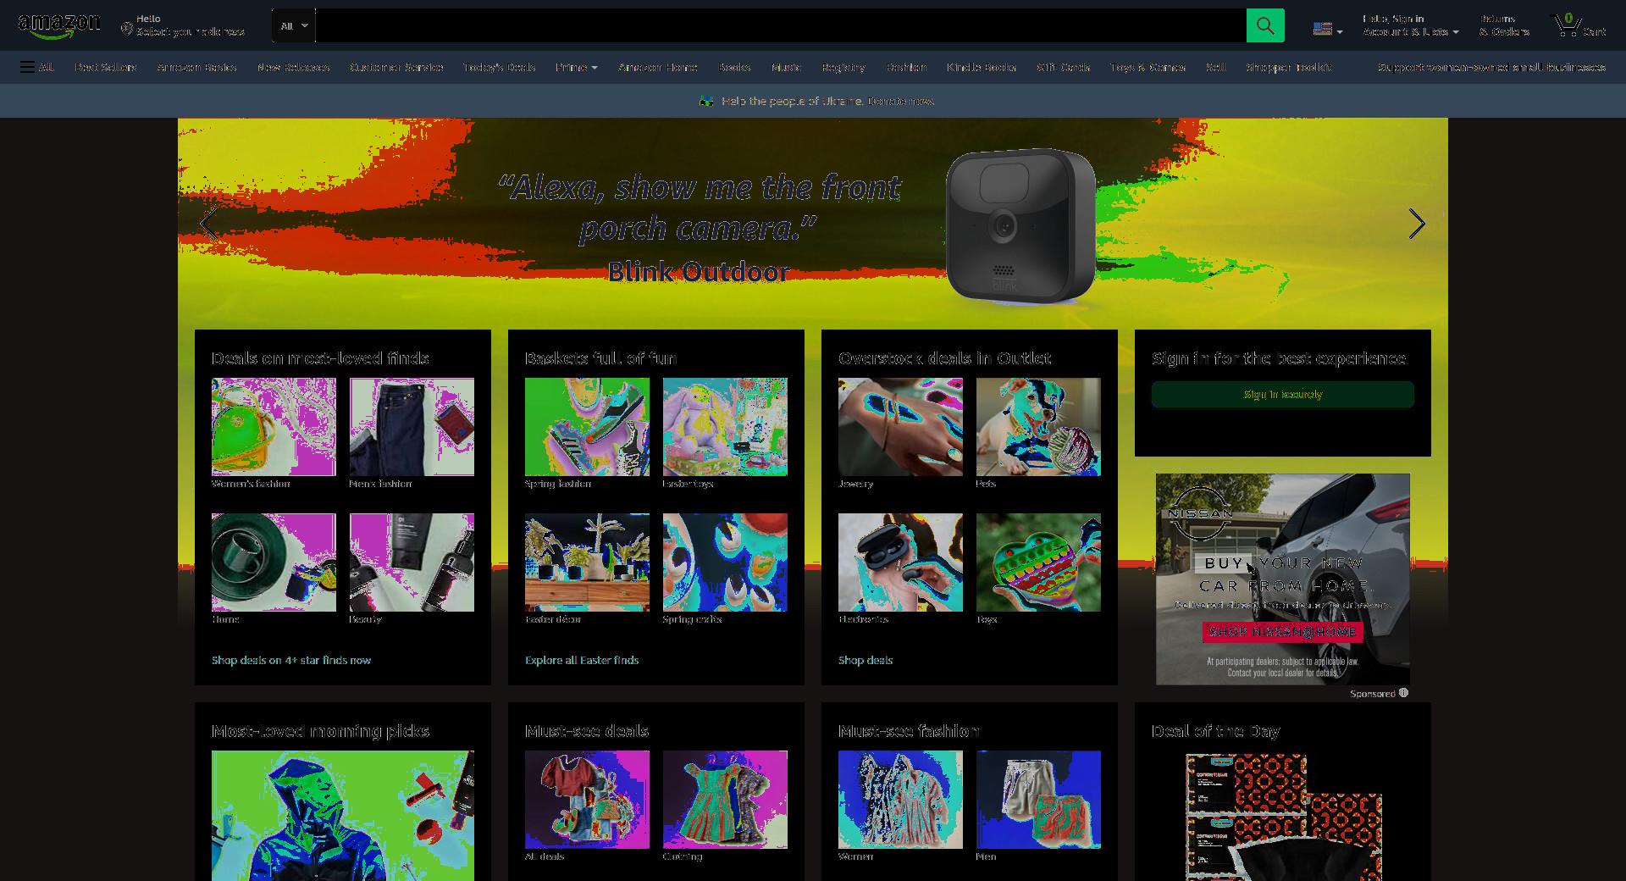The image size is (1626, 881).
Task: Open Amazon Home in nav bar
Action: click(x=658, y=67)
